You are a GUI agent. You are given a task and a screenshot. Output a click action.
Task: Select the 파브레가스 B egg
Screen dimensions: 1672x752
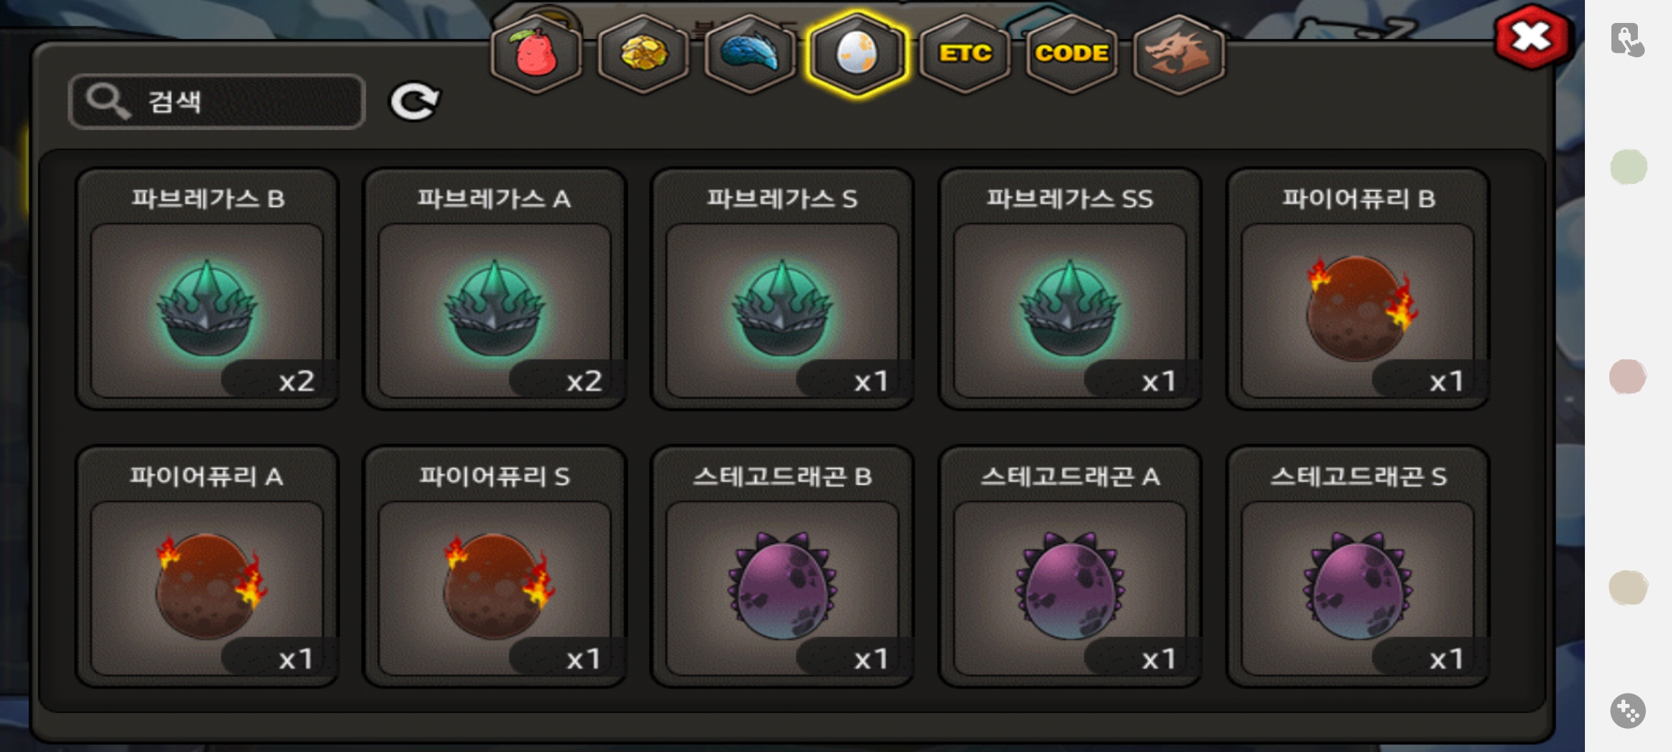[x=207, y=289]
